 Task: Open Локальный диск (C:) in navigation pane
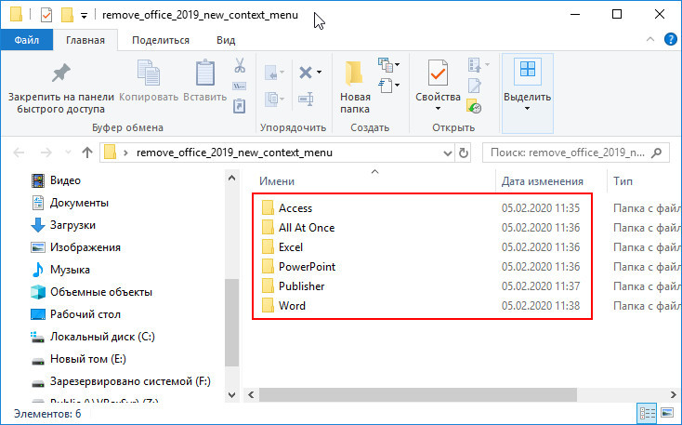pyautogui.click(x=102, y=337)
